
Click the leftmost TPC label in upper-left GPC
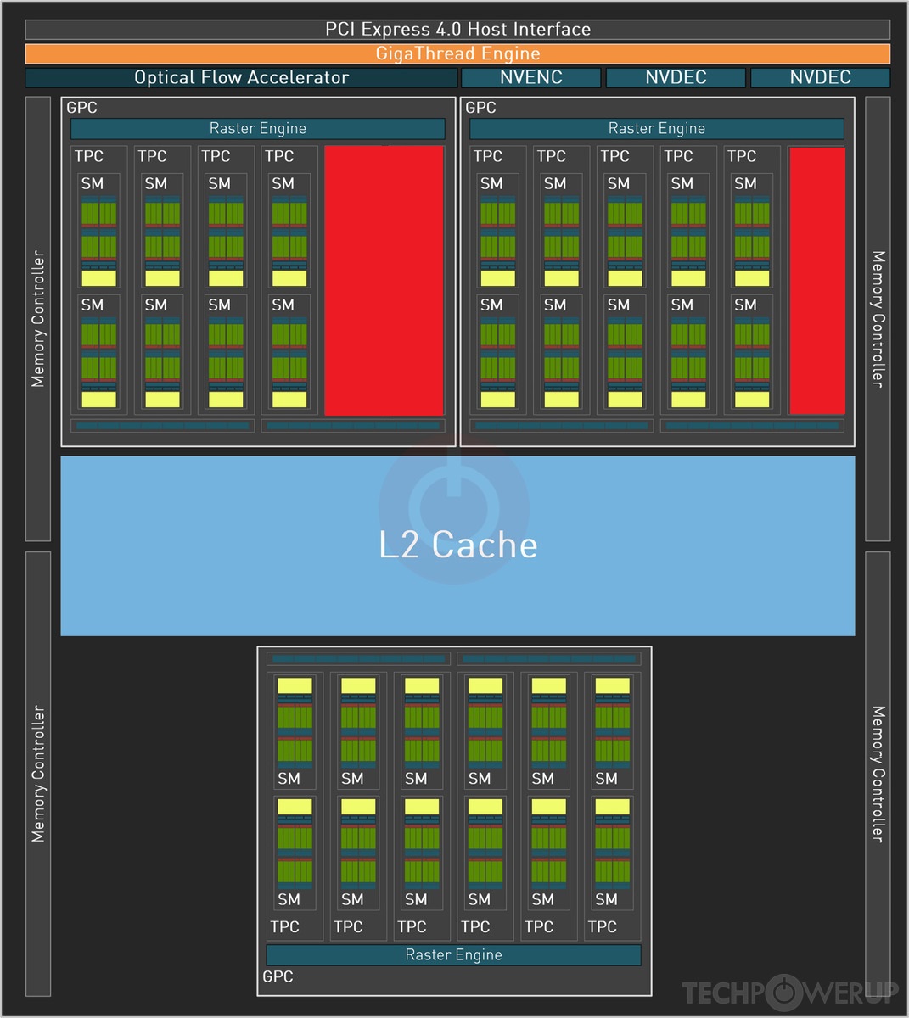coord(89,156)
